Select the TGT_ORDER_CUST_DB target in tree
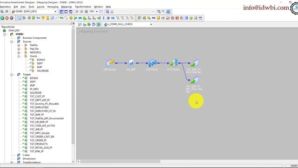The height and width of the screenshot is (168, 298). point(42,137)
